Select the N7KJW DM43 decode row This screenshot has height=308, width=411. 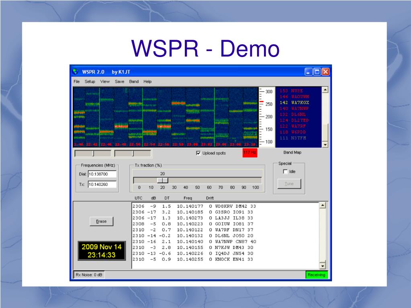coord(193,247)
